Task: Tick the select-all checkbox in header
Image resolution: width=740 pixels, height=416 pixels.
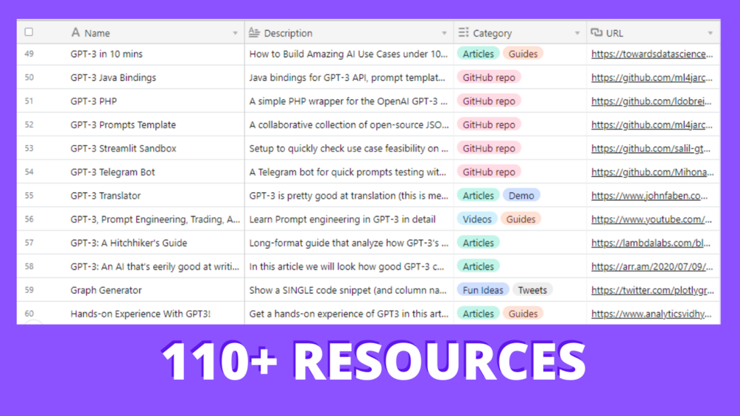Action: (29, 32)
